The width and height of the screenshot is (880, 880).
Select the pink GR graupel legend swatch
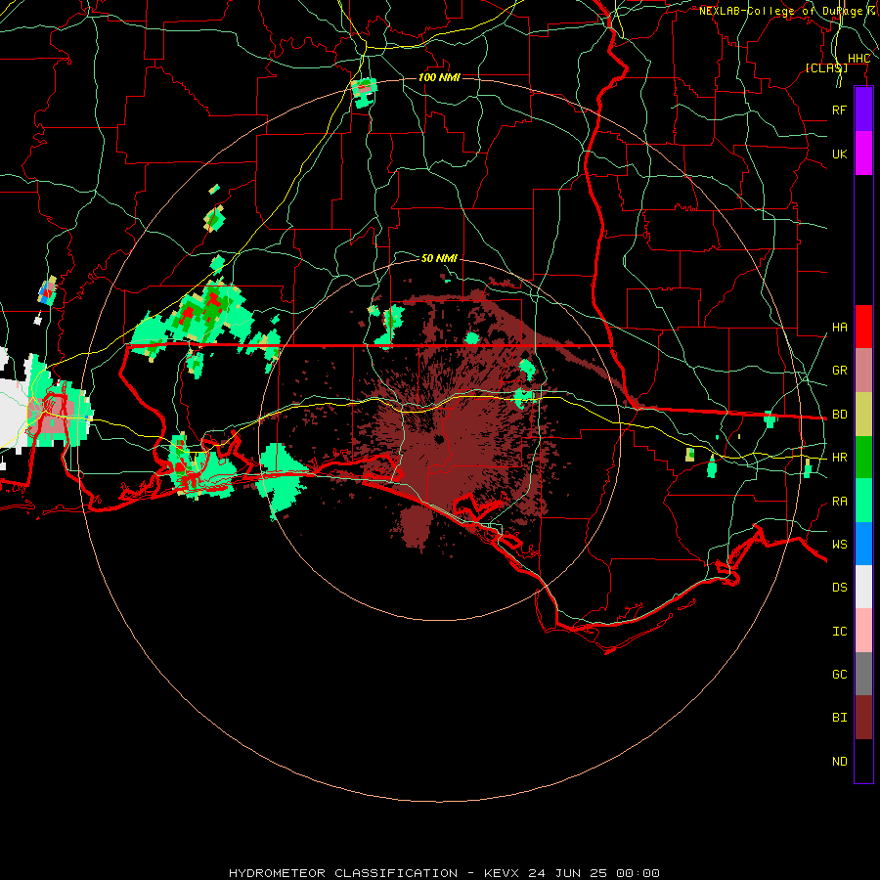863,371
